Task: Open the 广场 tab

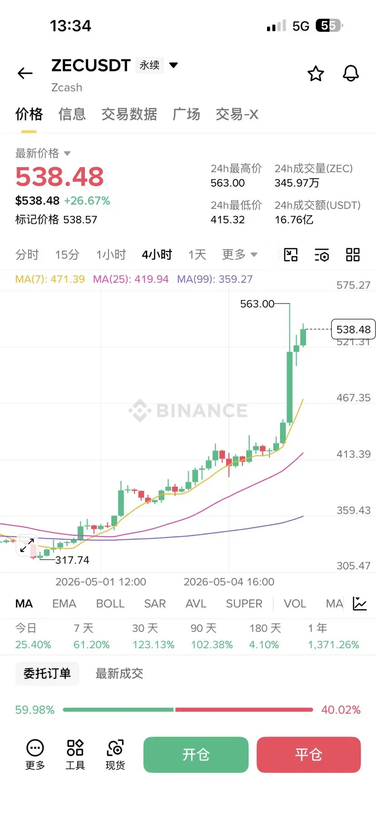Action: 187,114
